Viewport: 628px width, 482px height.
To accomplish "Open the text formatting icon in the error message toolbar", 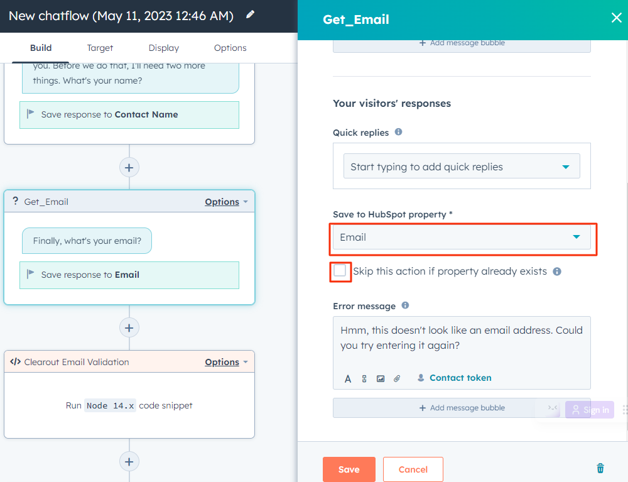I will click(x=347, y=378).
